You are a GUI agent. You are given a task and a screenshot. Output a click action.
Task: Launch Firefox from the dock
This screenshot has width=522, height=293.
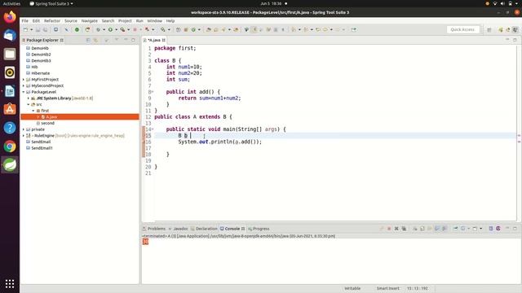point(10,16)
